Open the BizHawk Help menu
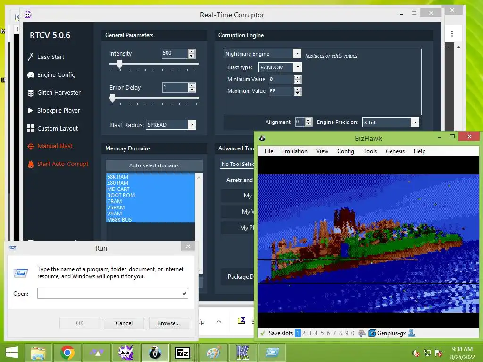 pyautogui.click(x=419, y=151)
